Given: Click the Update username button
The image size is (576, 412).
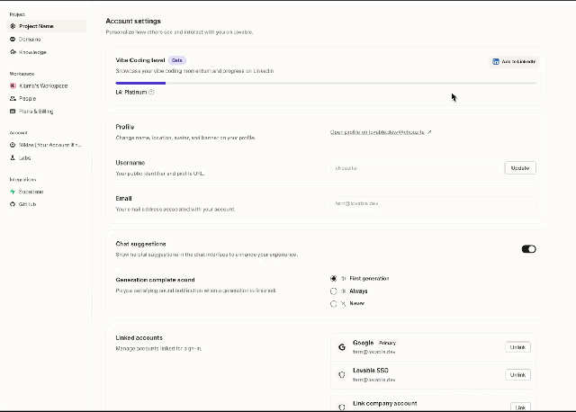Looking at the screenshot, I should (x=520, y=168).
